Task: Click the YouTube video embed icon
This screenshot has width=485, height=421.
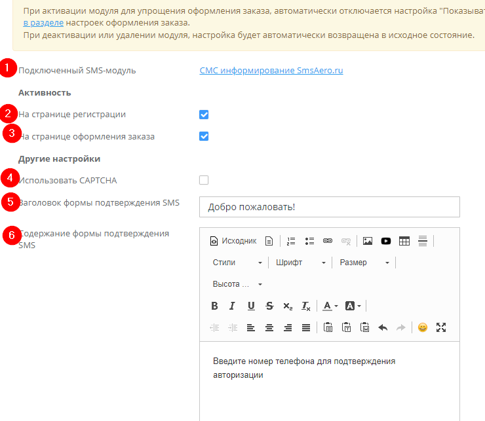Action: (x=386, y=241)
